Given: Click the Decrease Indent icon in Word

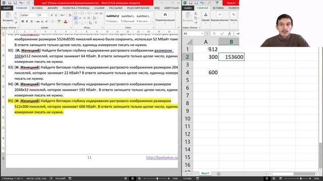Looking at the screenshot, I should tap(96, 14).
